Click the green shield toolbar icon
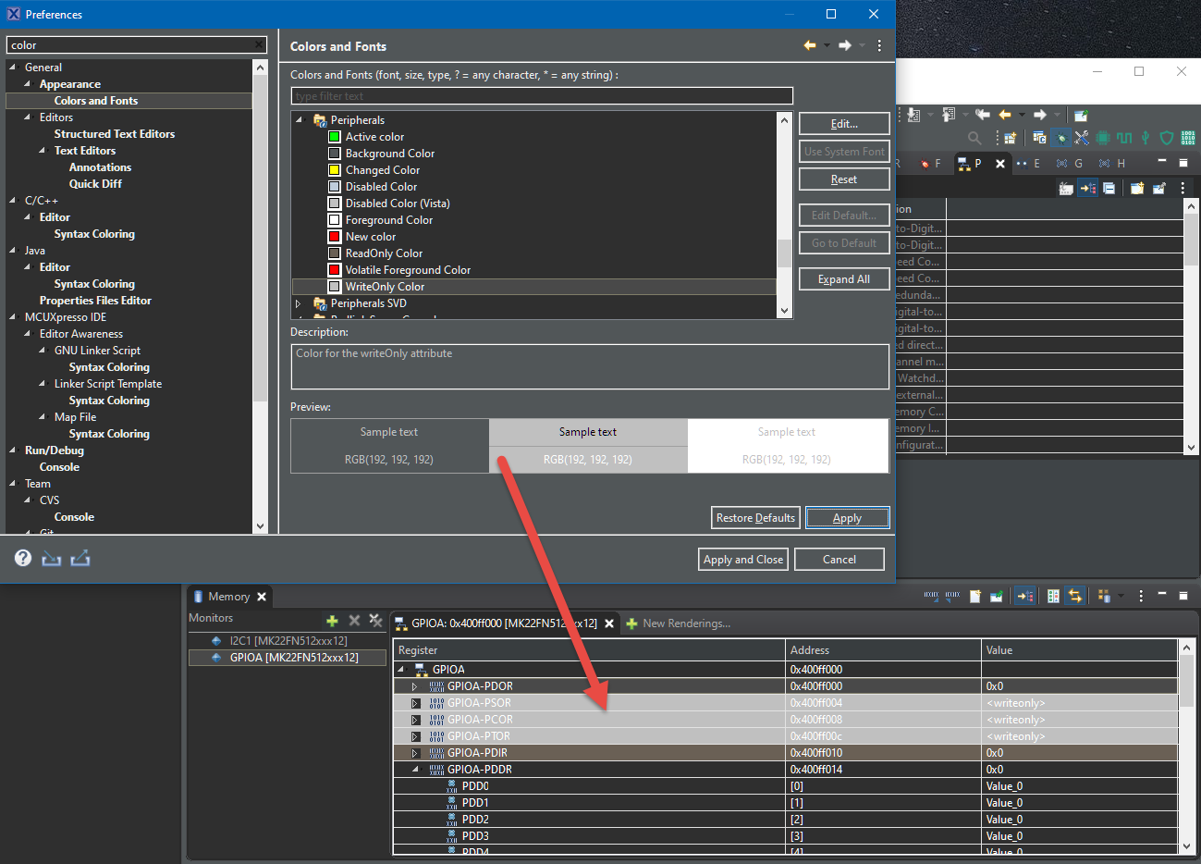The height and width of the screenshot is (864, 1201). coord(1167,138)
